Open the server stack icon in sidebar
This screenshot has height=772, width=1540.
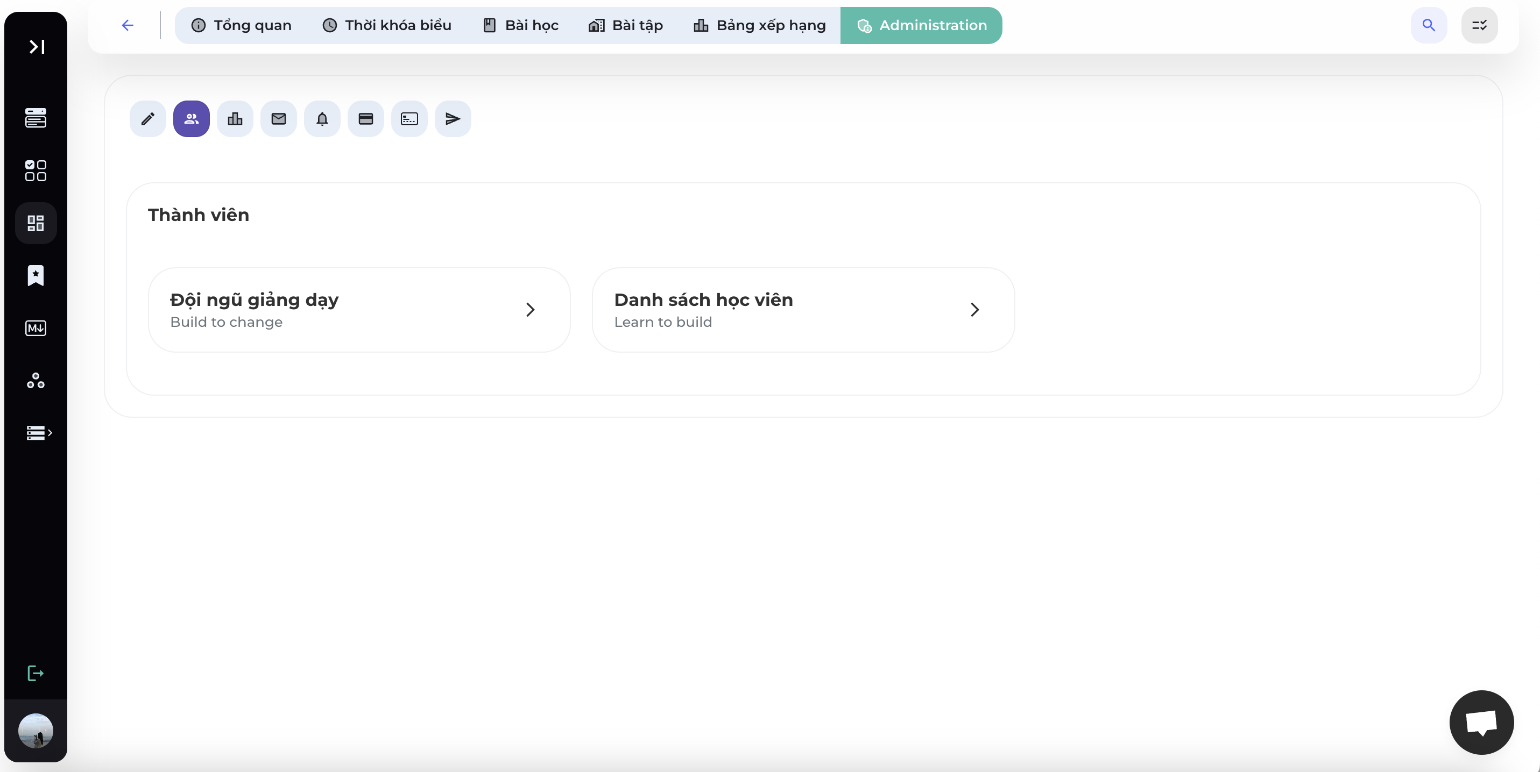(x=36, y=118)
